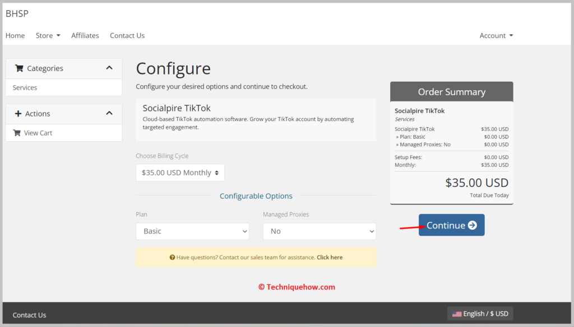Click the 'Plan' field label

tap(141, 214)
